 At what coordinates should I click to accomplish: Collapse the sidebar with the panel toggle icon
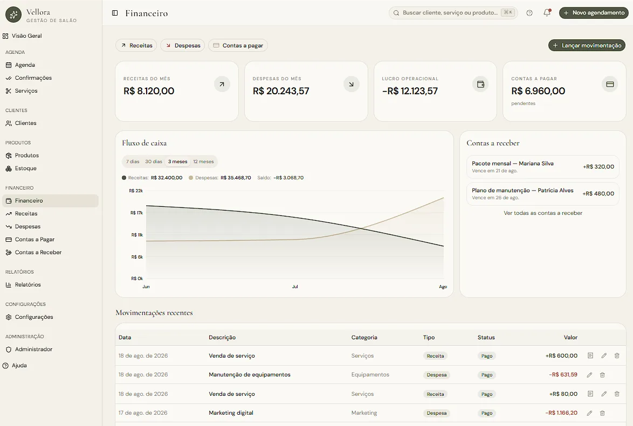[115, 13]
